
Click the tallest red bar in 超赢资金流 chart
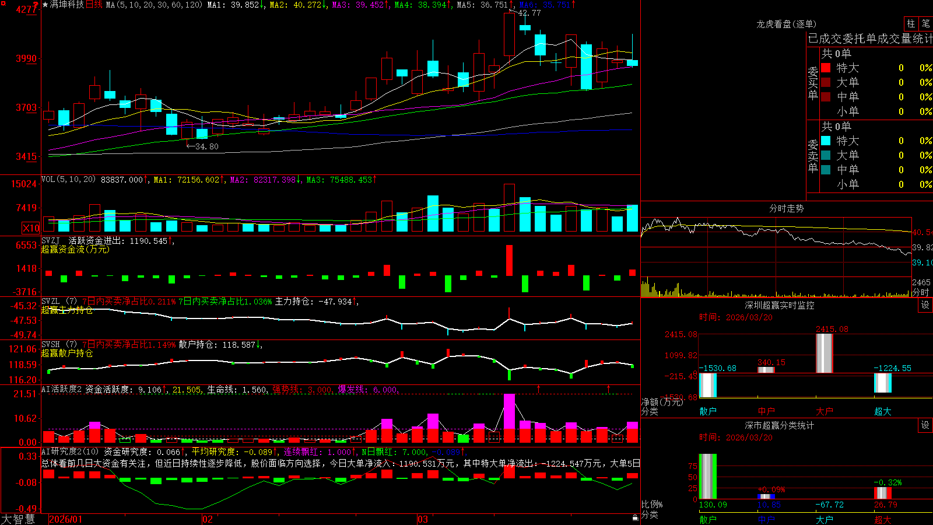(509, 260)
